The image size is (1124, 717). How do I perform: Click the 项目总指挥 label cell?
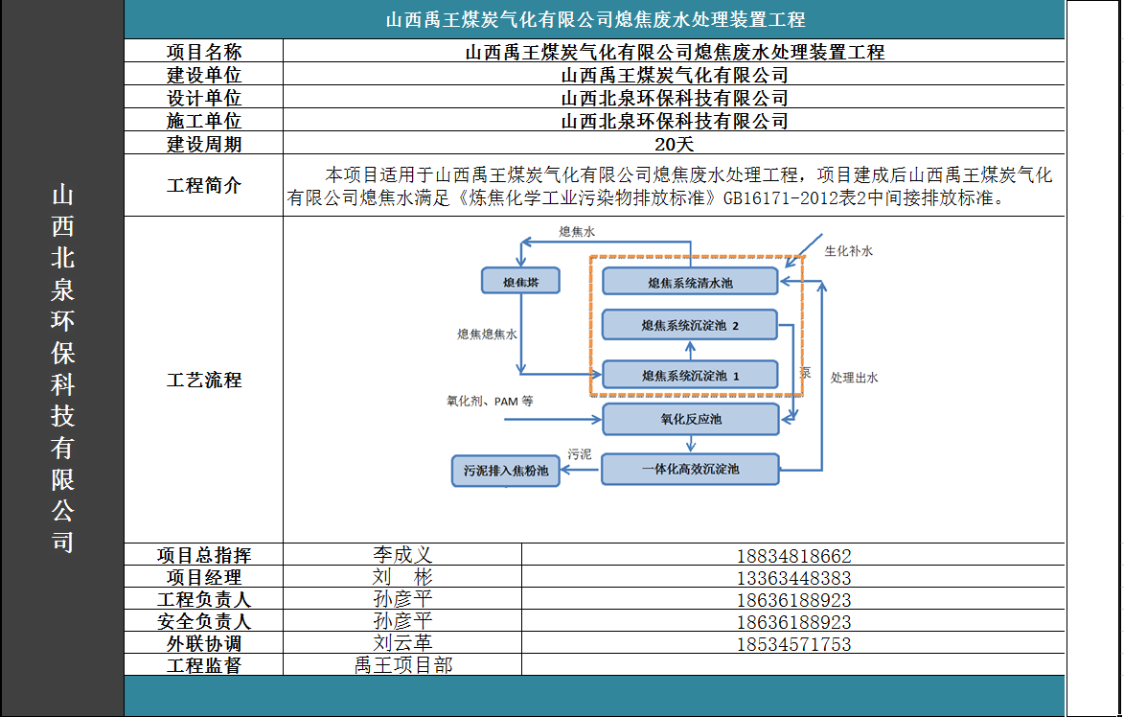[x=203, y=555]
